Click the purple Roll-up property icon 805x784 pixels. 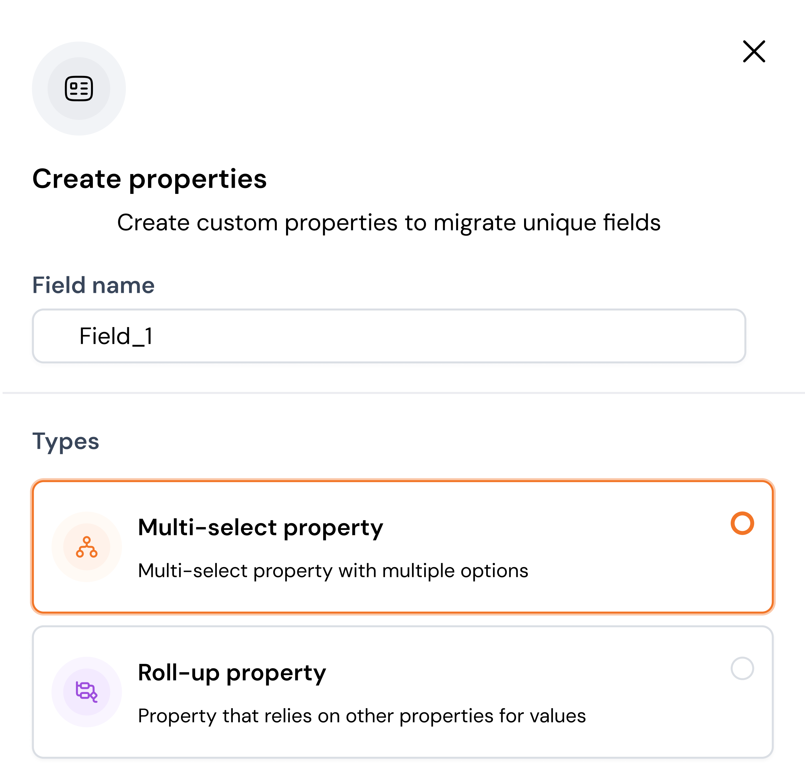tap(86, 691)
